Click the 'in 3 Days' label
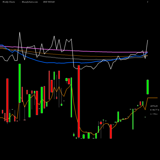Screen dimensions: 160x160 pos(154,114)
